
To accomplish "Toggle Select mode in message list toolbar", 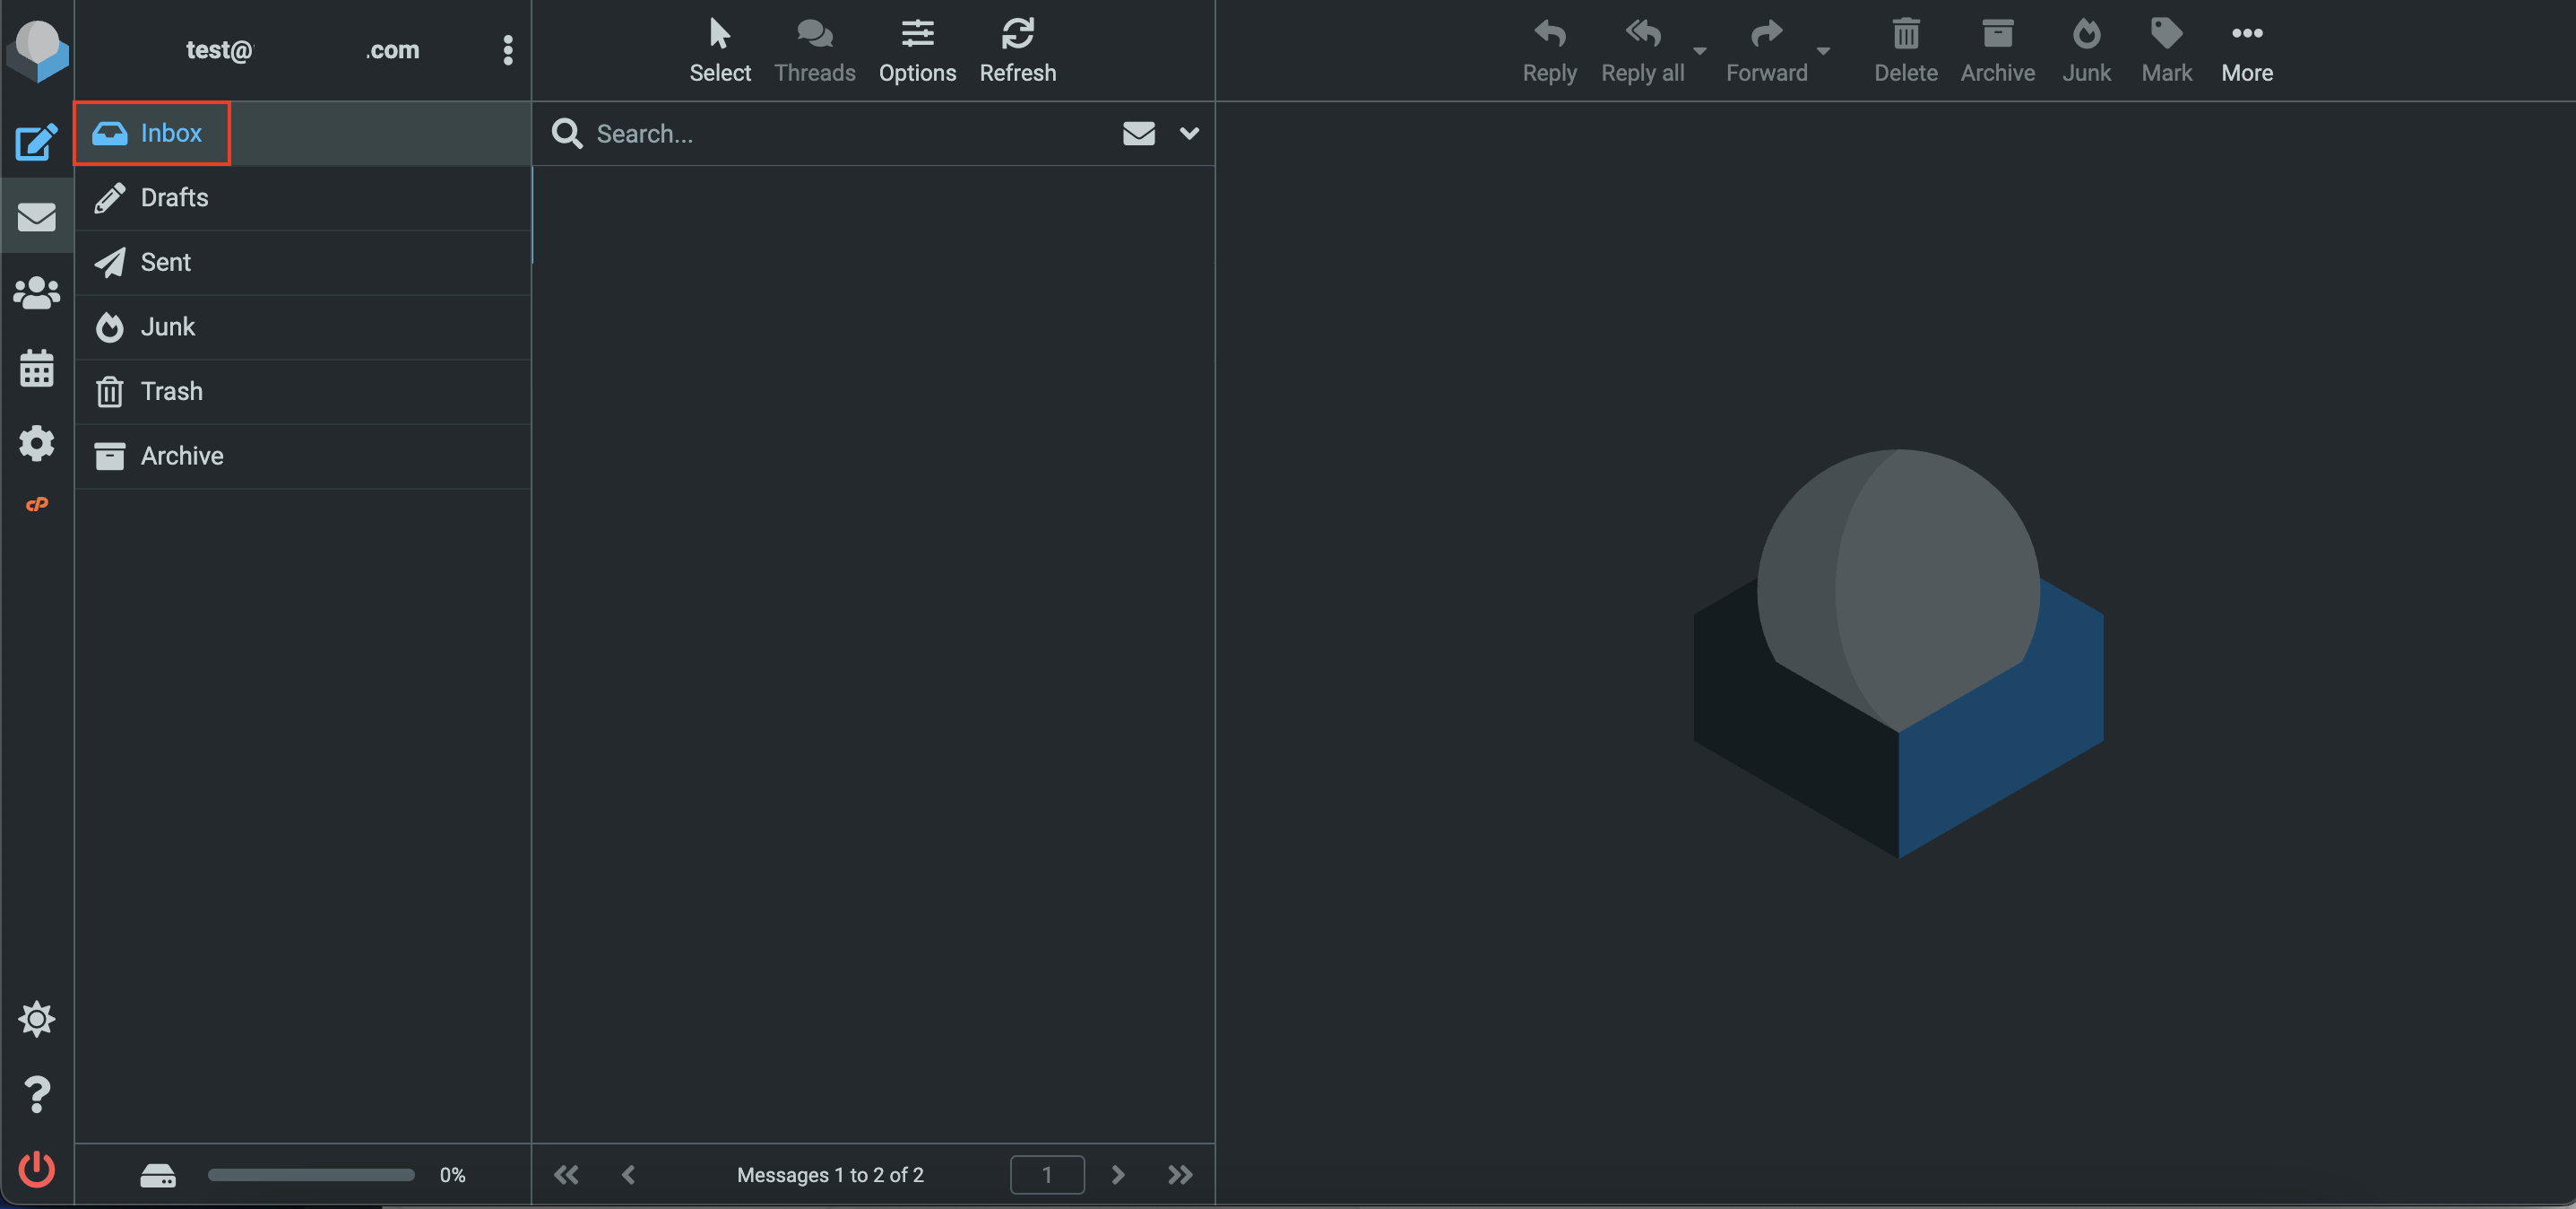I will 719,50.
